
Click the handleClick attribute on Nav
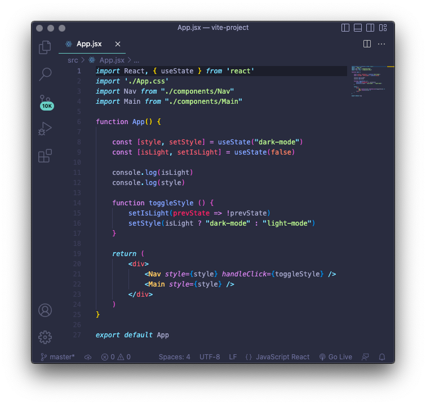click(244, 274)
